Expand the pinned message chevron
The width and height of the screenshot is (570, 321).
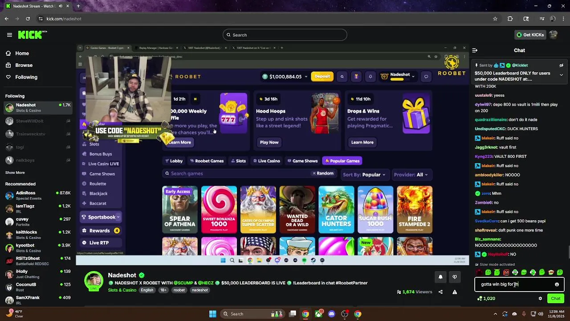pyautogui.click(x=561, y=75)
